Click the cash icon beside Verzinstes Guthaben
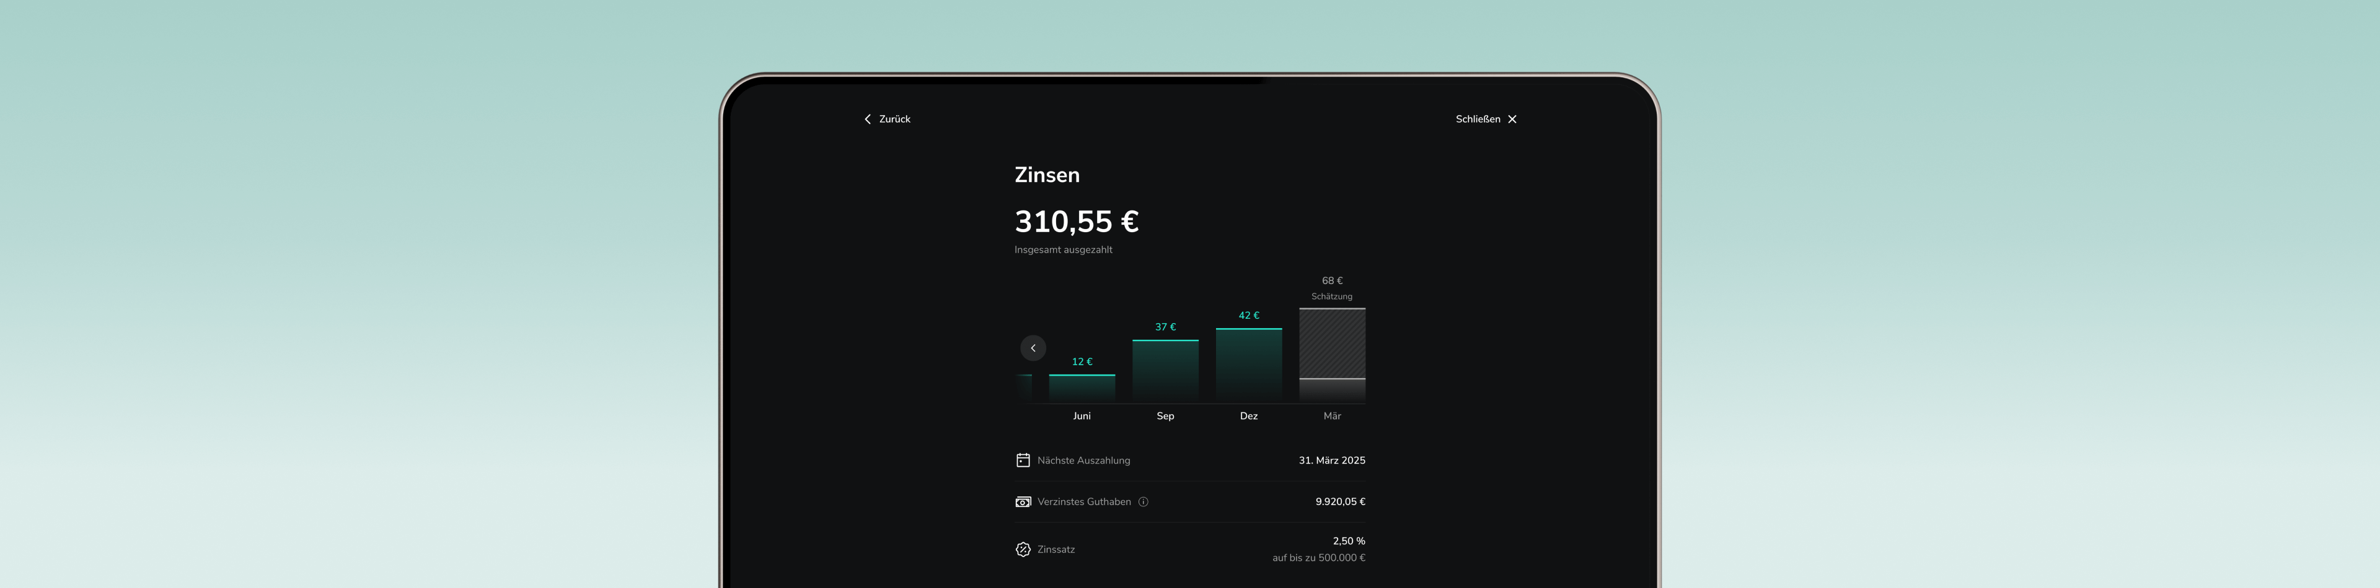Image resolution: width=2380 pixels, height=588 pixels. 1023,502
